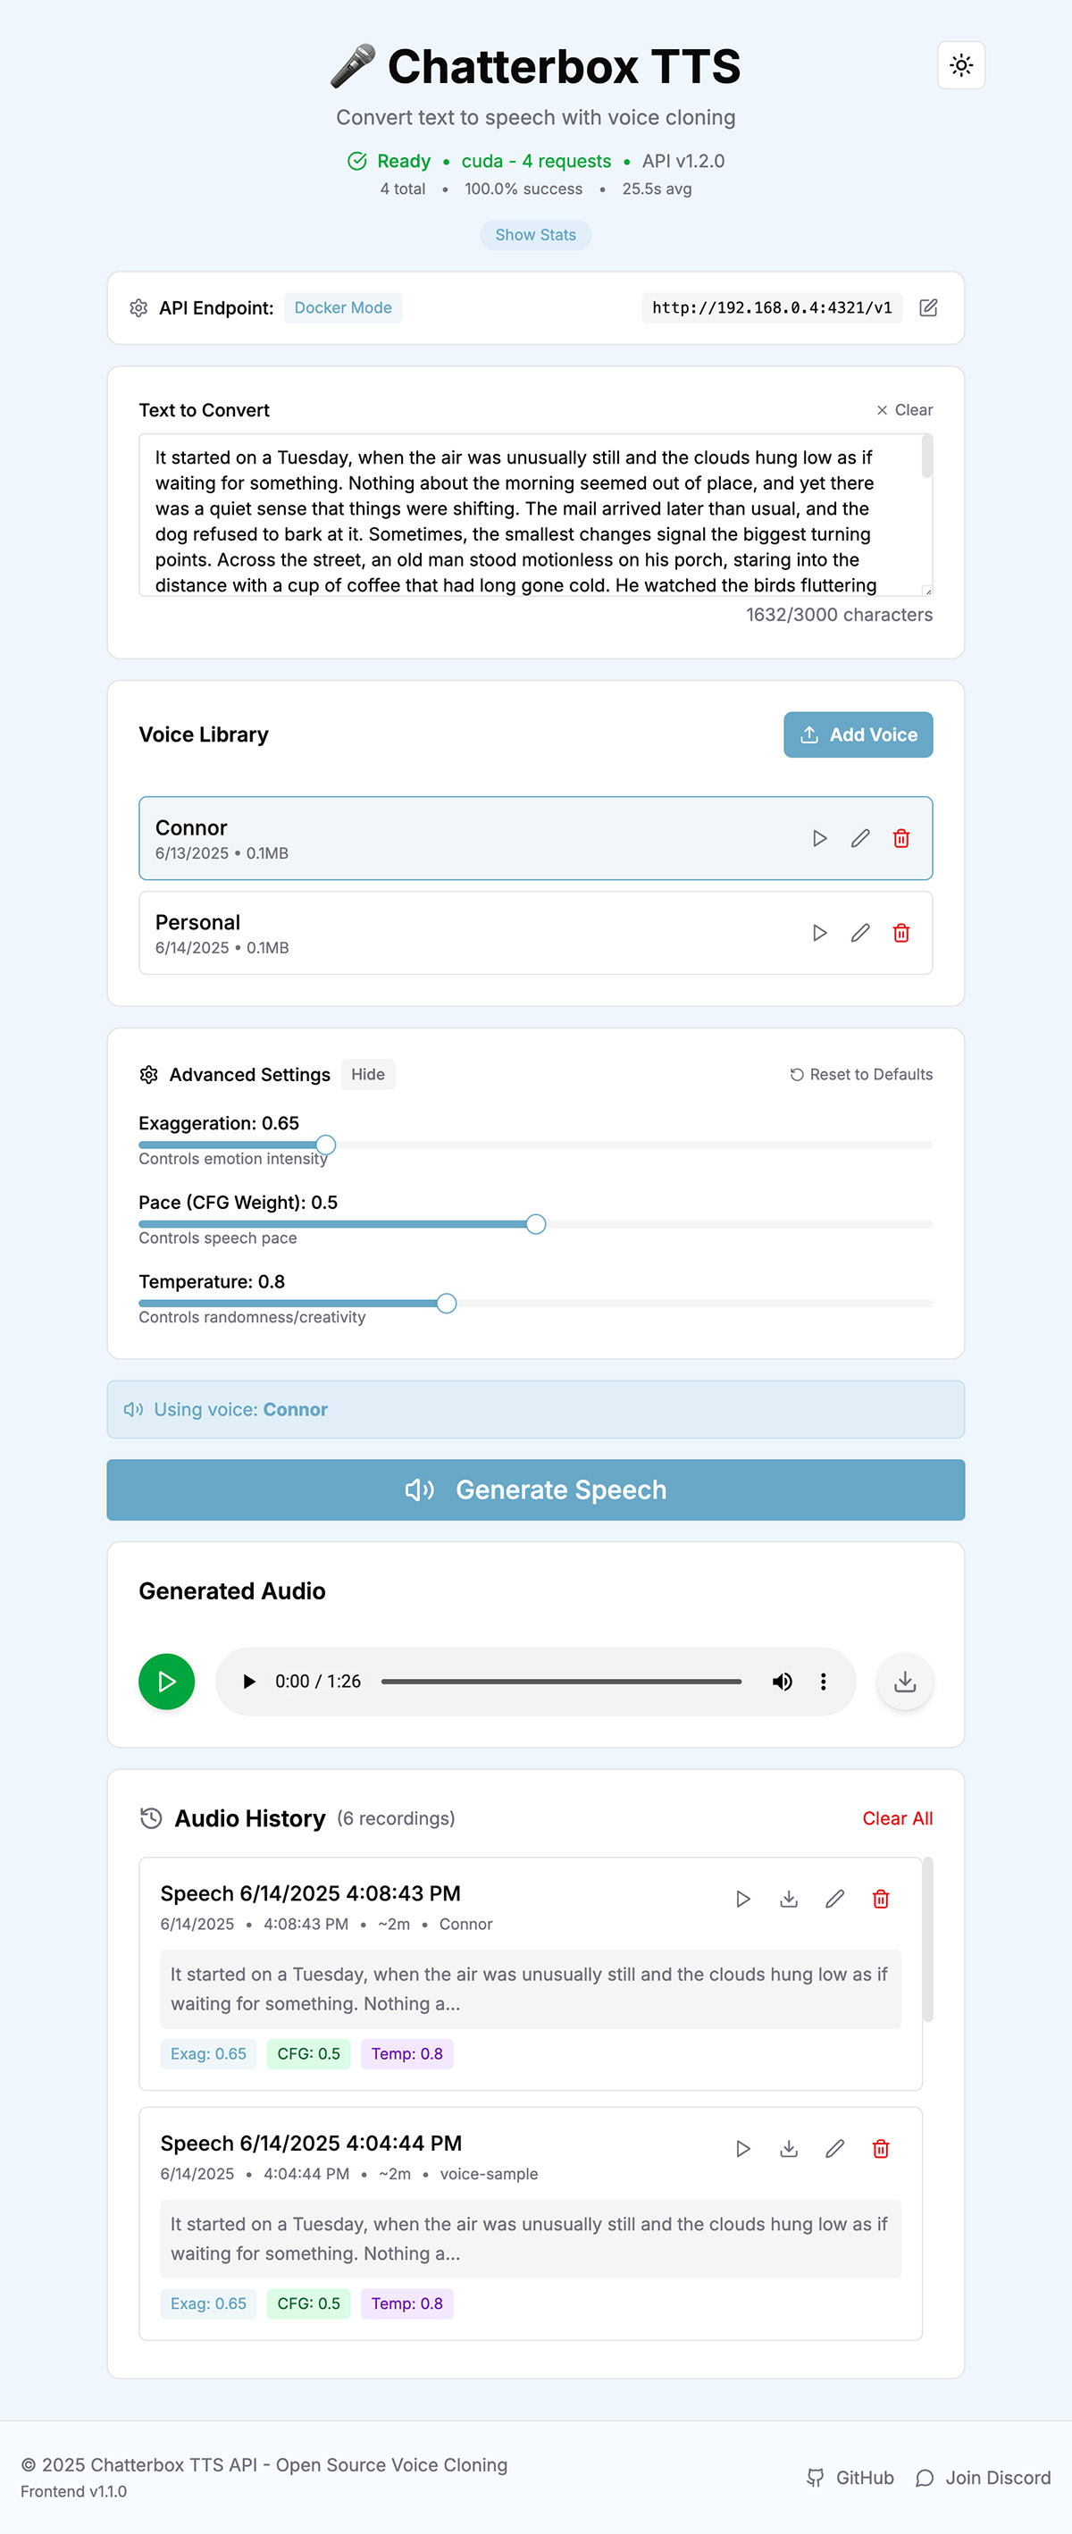
Task: Toggle the light/dark theme sun icon
Action: (x=961, y=65)
